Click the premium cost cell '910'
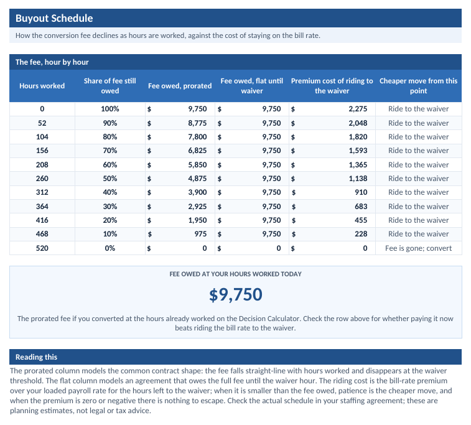Viewport: 471px width, 425px height. click(332, 192)
